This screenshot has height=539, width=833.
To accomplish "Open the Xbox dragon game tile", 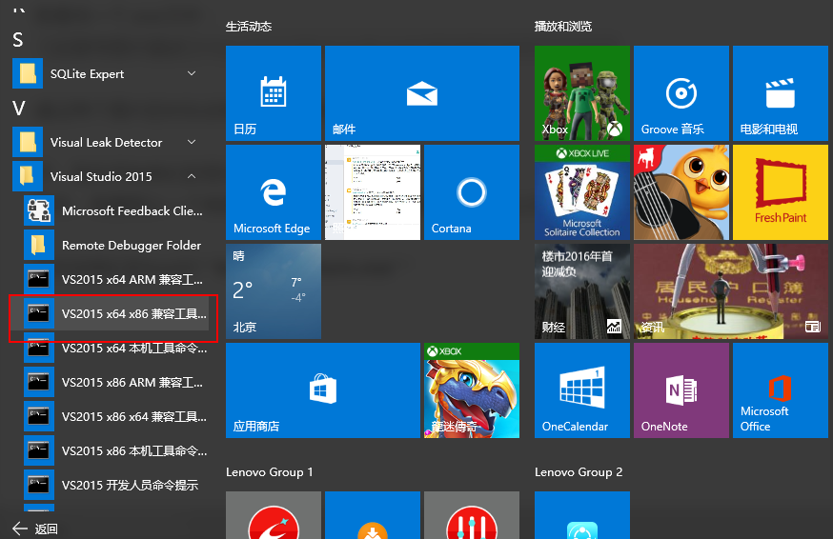I will point(471,390).
